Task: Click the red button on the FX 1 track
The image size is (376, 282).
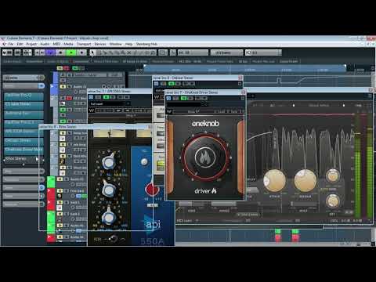Action: coord(69,98)
